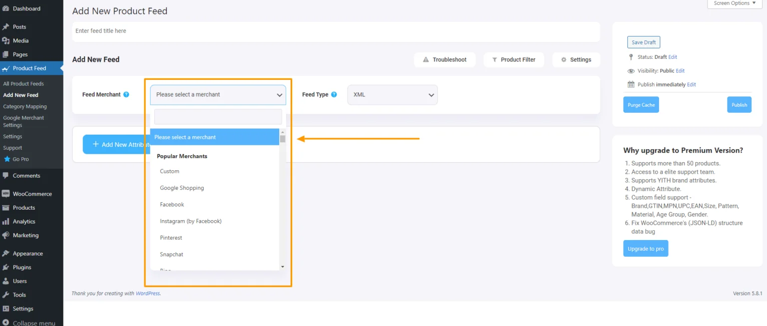Click the Status key icon
The image size is (767, 326).
point(631,57)
